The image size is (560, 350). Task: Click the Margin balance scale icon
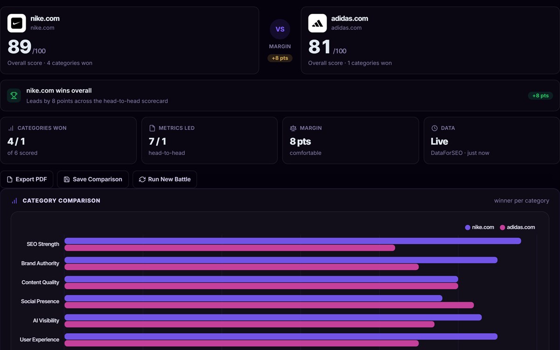pyautogui.click(x=293, y=128)
